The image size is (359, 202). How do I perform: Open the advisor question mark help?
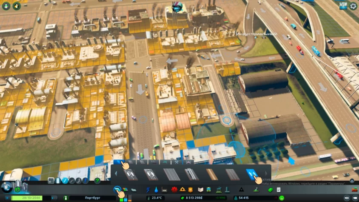click(97, 181)
